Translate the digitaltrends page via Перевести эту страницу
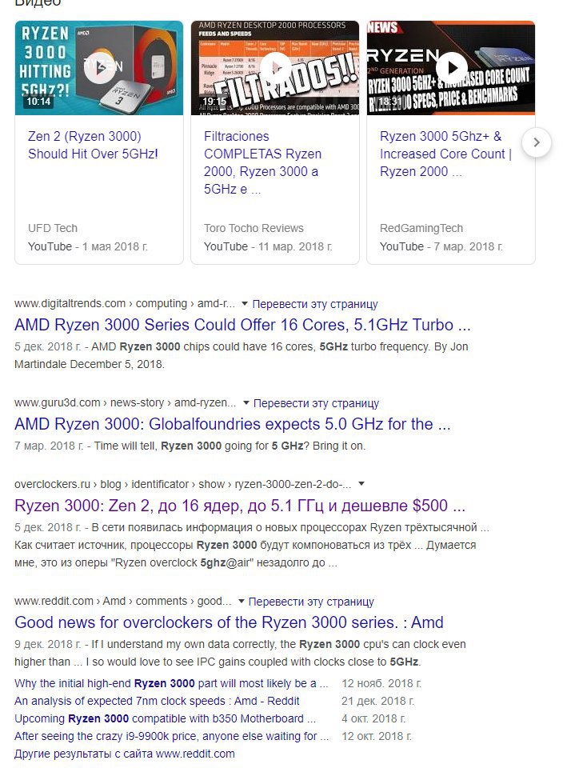Viewport: 583px width, 780px height. click(315, 304)
